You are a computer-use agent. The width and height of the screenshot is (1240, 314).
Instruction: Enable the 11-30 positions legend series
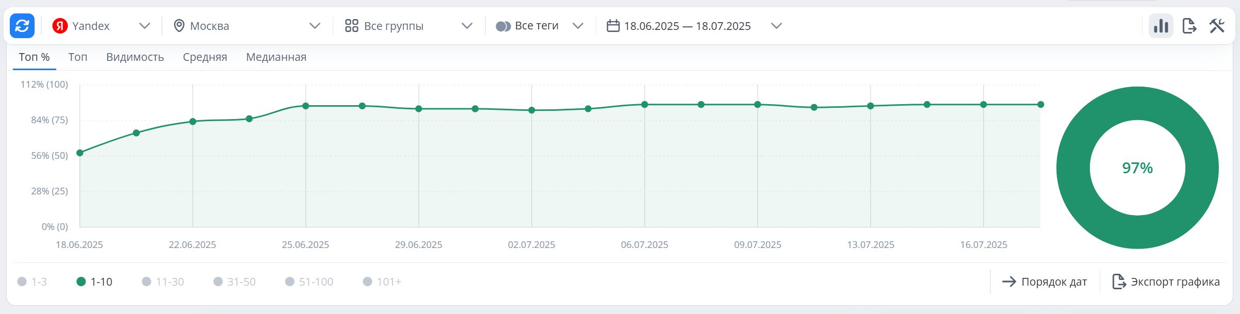pos(163,282)
